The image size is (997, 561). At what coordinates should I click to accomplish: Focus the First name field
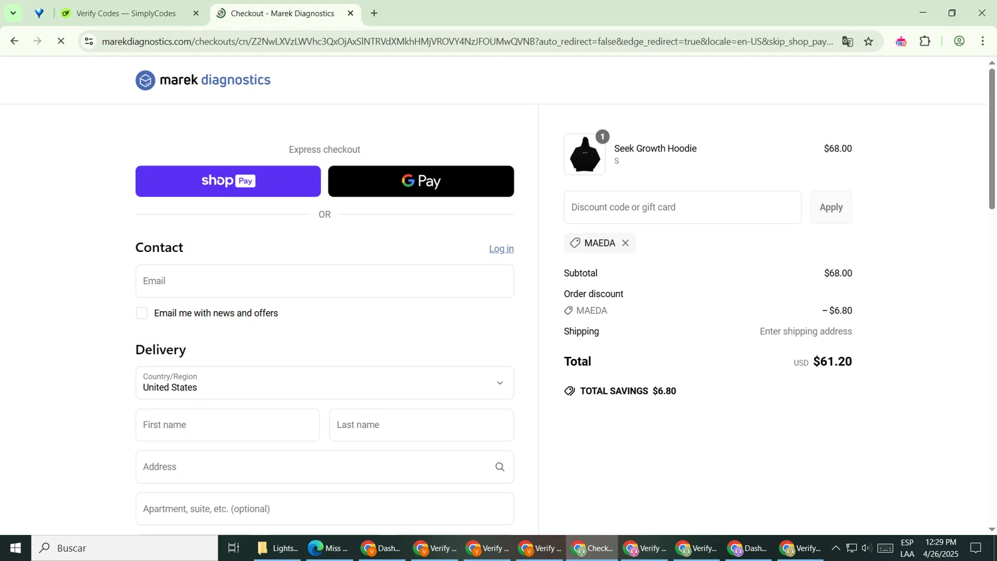click(227, 425)
